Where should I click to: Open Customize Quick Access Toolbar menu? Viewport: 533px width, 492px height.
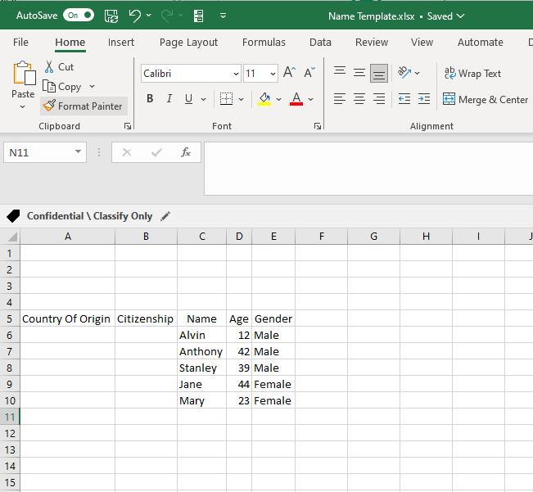click(223, 16)
